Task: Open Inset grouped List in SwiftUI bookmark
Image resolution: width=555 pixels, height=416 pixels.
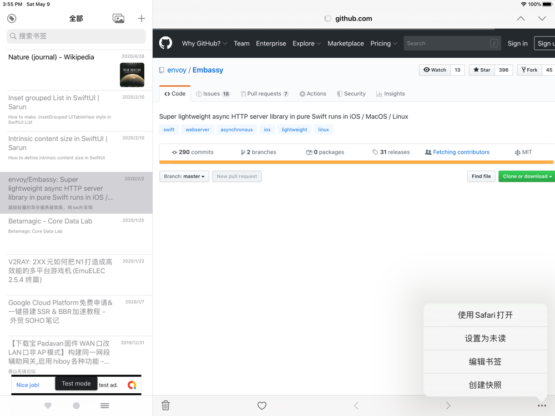Action: point(76,111)
